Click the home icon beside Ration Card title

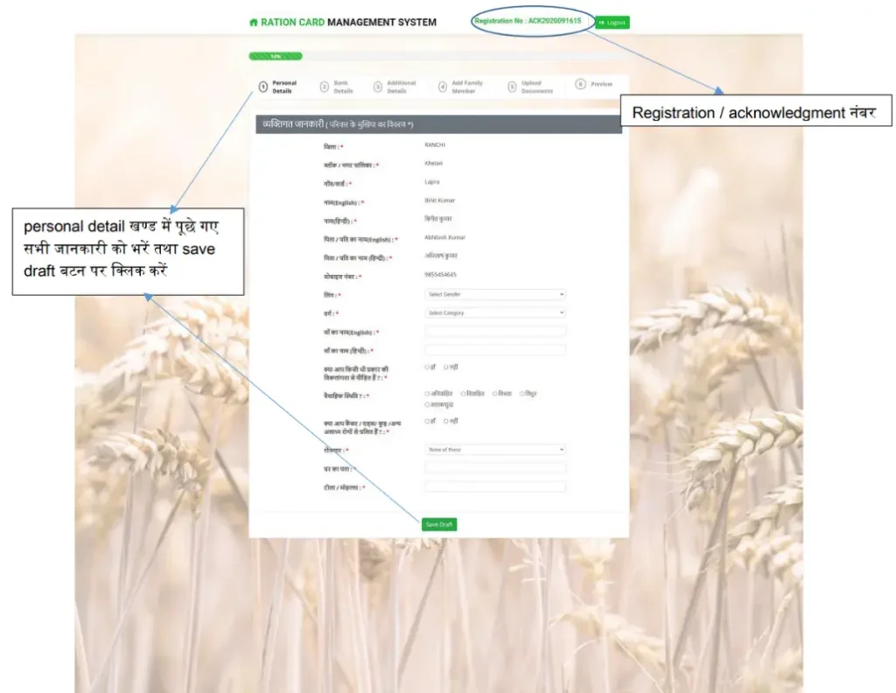253,22
